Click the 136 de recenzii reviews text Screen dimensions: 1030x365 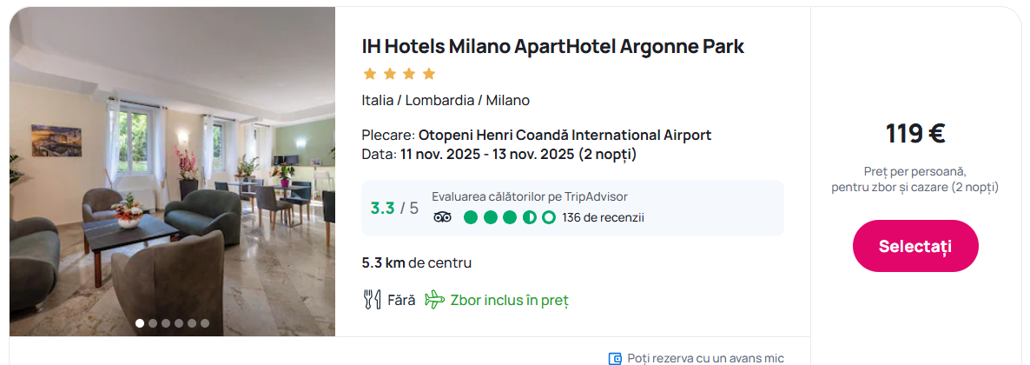[x=603, y=217]
